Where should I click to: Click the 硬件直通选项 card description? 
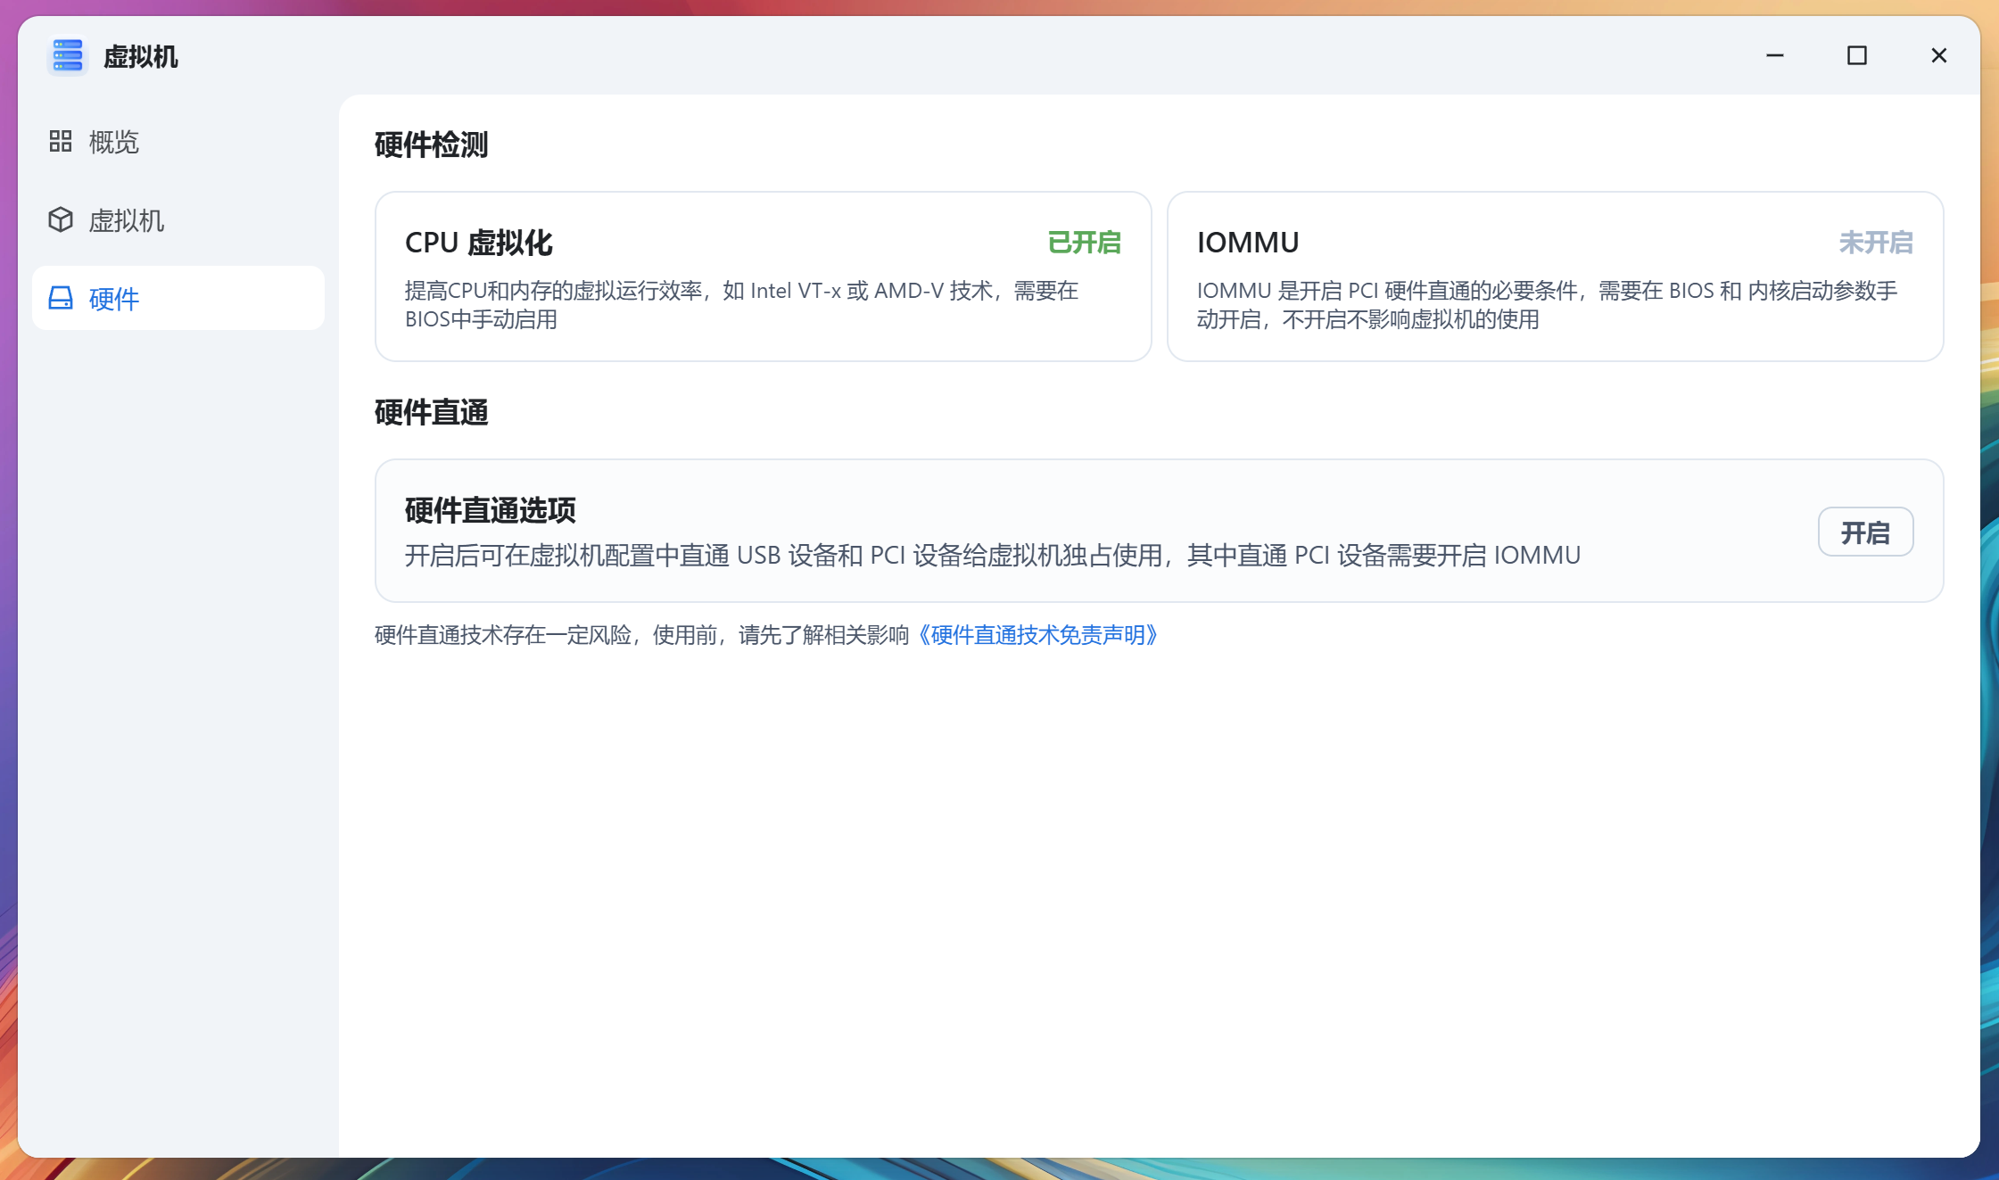click(x=992, y=555)
